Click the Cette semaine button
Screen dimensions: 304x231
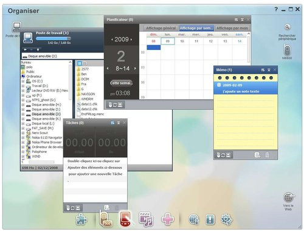click(122, 83)
